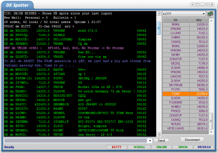Click terminal scrollbar down arrow
218x153 pixels.
pos(159,134)
